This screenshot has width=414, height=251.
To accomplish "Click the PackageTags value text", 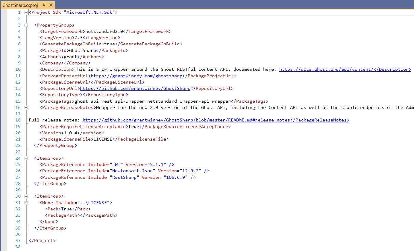I will click(x=153, y=101).
